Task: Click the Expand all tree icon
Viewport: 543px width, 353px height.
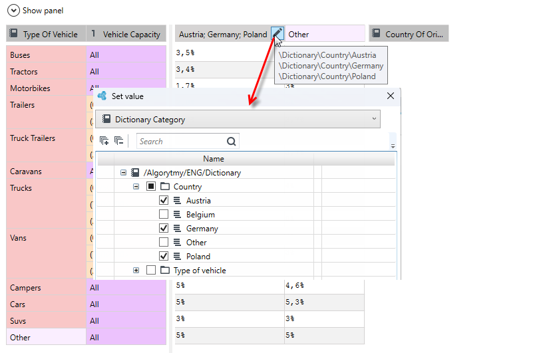Action: pyautogui.click(x=104, y=141)
